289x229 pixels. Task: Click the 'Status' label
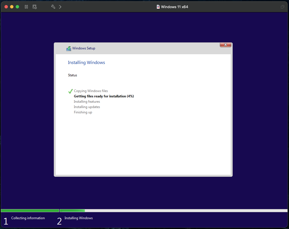point(73,75)
